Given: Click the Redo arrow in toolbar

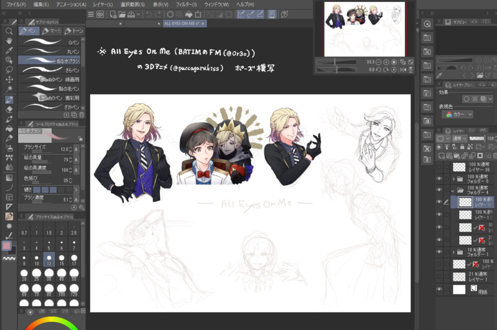Looking at the screenshot, I should point(158,14).
